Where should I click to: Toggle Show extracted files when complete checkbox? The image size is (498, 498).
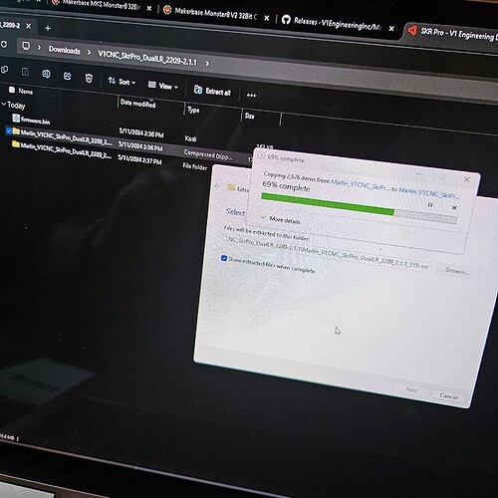pyautogui.click(x=224, y=258)
